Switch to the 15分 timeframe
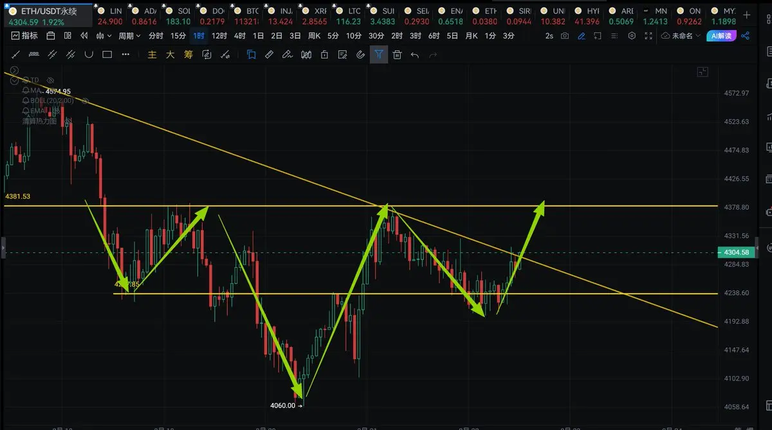 pyautogui.click(x=178, y=36)
